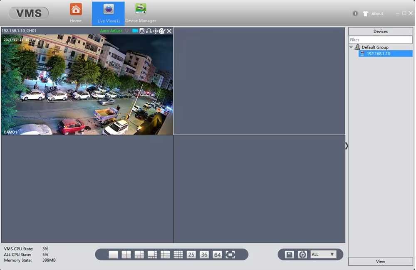The height and width of the screenshot is (270, 416).
Task: Close the 192.168.1.10_CH01 video stream
Action: click(169, 31)
